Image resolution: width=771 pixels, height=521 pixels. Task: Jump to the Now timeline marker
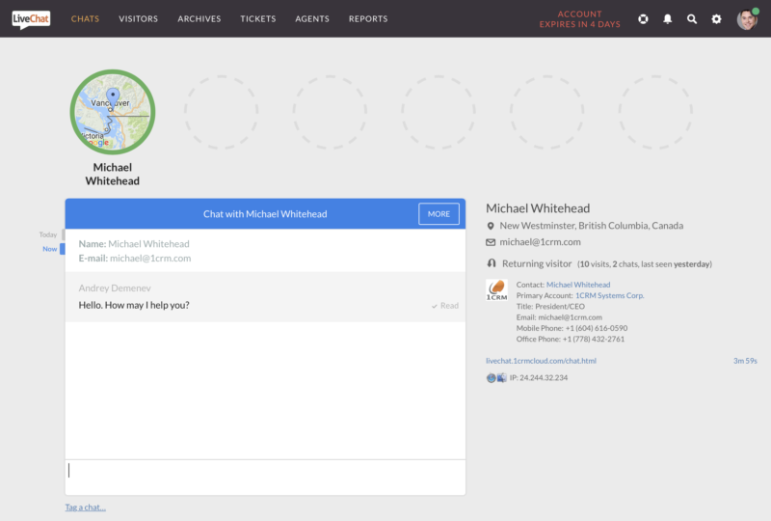tap(50, 249)
